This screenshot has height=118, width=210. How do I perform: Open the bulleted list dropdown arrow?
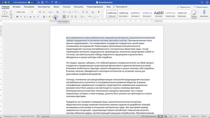[x=67, y=12]
